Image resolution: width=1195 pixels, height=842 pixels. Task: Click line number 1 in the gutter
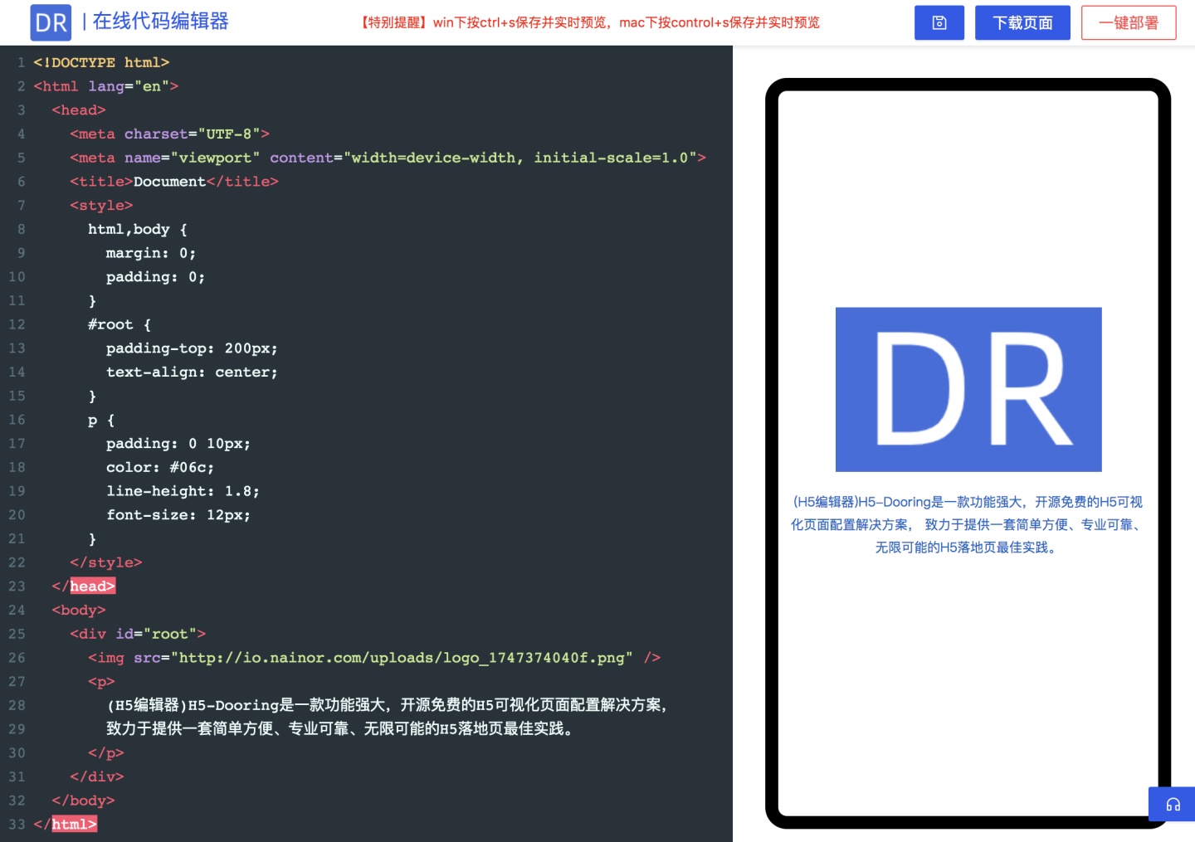click(x=21, y=62)
